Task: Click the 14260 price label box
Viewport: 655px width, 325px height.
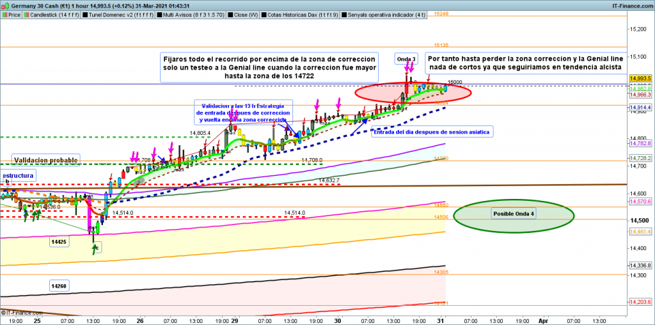Action: [x=59, y=284]
